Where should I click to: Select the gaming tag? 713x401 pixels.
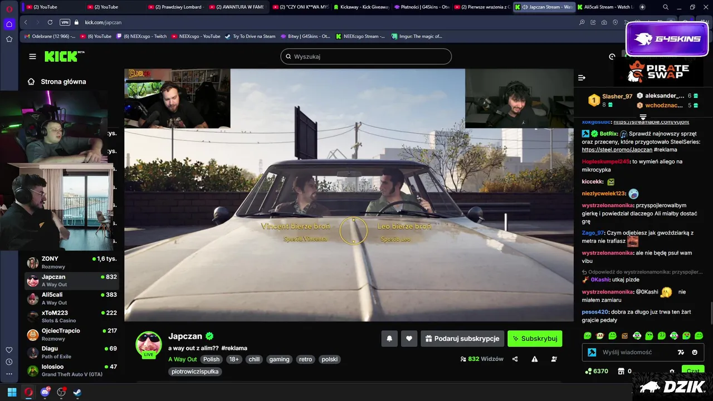[279, 359]
